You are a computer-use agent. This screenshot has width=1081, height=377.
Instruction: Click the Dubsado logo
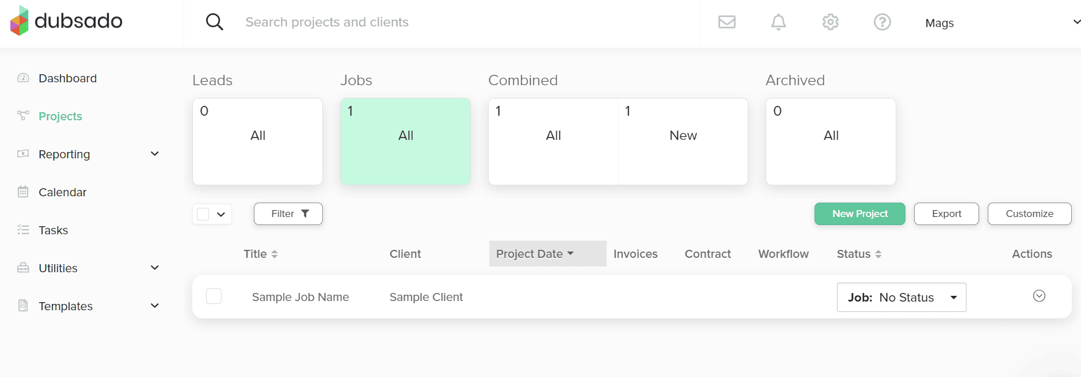click(x=66, y=21)
